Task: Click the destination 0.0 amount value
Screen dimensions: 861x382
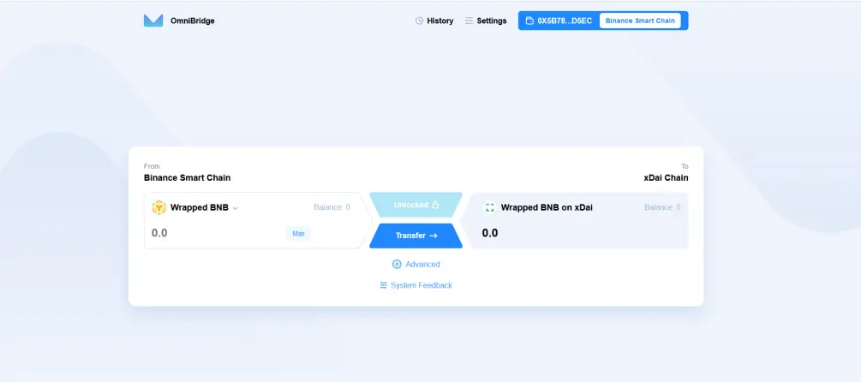Action: [x=490, y=233]
